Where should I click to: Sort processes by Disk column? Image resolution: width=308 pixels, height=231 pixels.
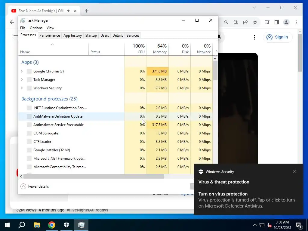pos(180,49)
